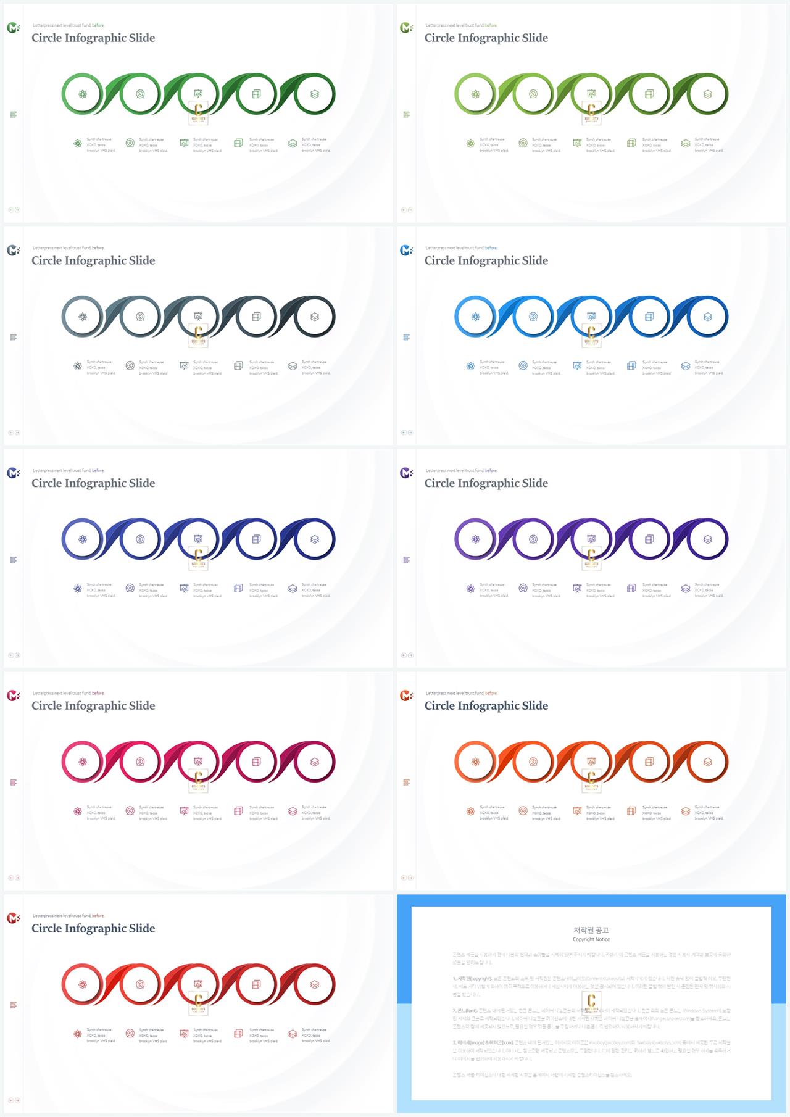Viewport: 790px width, 1117px height.
Task: Select the first gray ring on the gray slide
Action: click(x=83, y=317)
